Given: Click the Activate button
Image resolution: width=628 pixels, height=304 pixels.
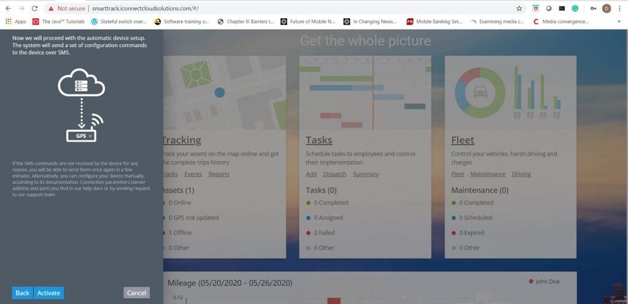Looking at the screenshot, I should pyautogui.click(x=48, y=293).
